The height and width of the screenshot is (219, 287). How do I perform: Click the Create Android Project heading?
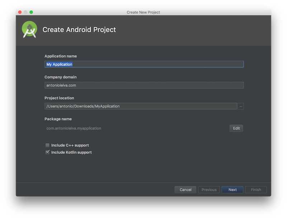coord(79,30)
